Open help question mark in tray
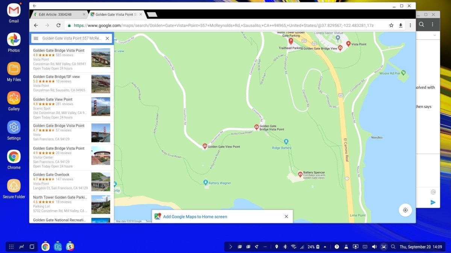Screen dimensions: 451x253 click(337, 247)
